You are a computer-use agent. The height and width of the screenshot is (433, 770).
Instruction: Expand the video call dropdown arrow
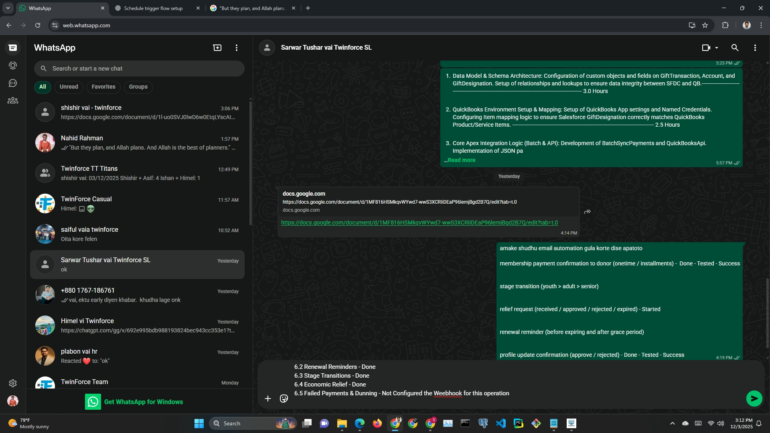click(x=717, y=48)
